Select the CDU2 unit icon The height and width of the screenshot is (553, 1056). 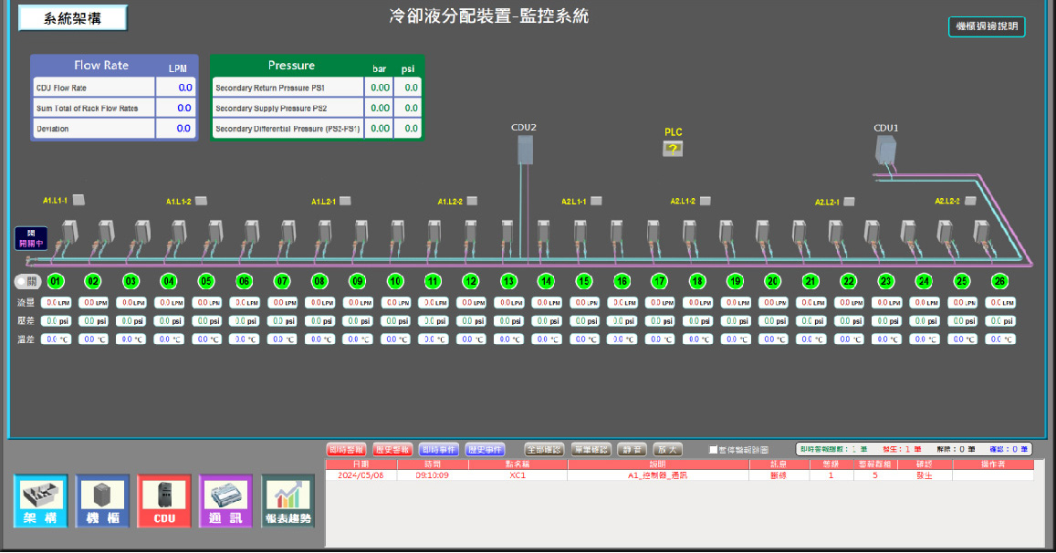tap(524, 149)
